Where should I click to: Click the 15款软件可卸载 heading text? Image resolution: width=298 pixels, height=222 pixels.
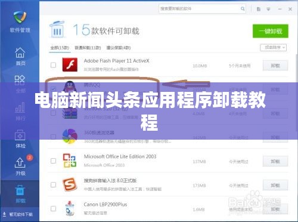tap(106, 30)
